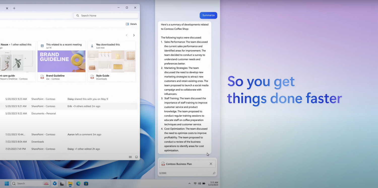The height and width of the screenshot is (188, 378).
Task: Open File Explorer from the taskbar
Action: coord(70,184)
